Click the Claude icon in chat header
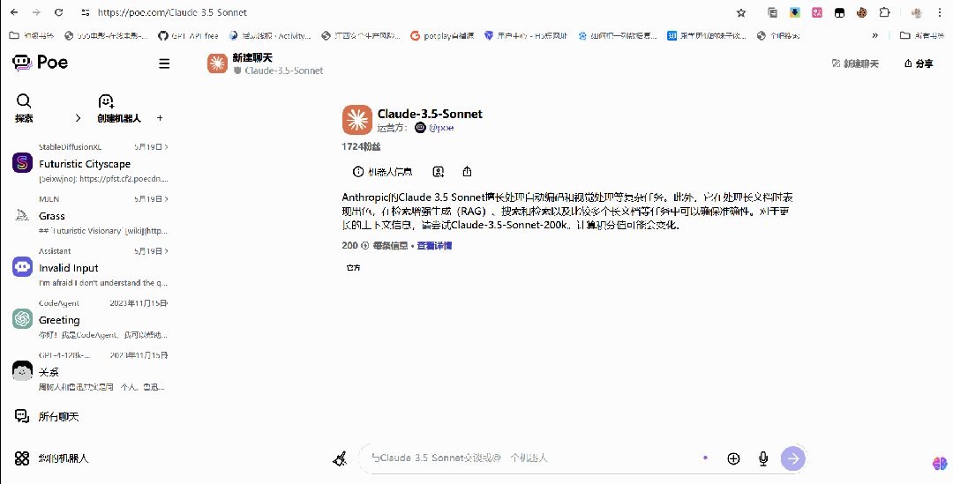The width and height of the screenshot is (953, 484). tap(217, 63)
